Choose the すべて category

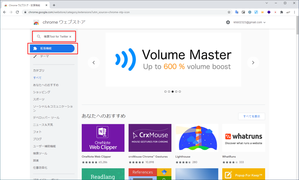tap(37, 78)
